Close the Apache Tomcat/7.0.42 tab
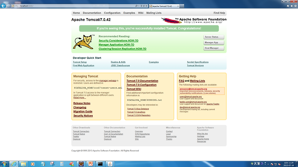Viewport: 298px width, 167px height. (178, 6)
